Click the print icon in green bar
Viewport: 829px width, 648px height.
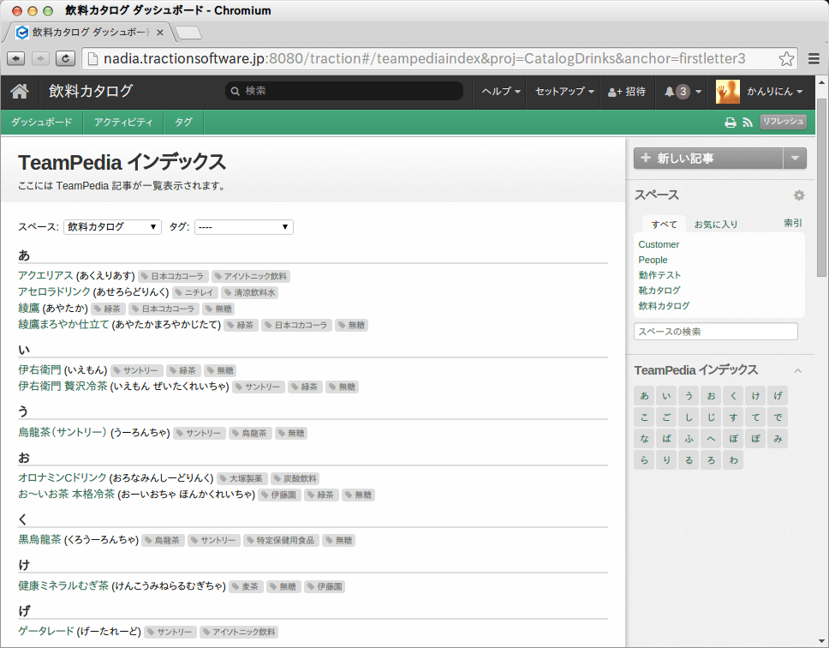(x=731, y=123)
